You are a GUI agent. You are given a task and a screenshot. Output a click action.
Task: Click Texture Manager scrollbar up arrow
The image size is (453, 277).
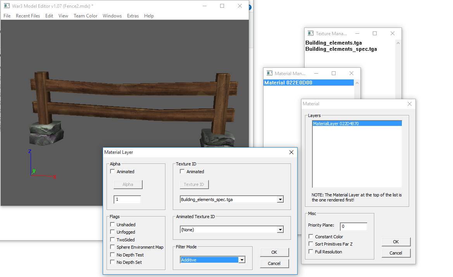click(398, 43)
